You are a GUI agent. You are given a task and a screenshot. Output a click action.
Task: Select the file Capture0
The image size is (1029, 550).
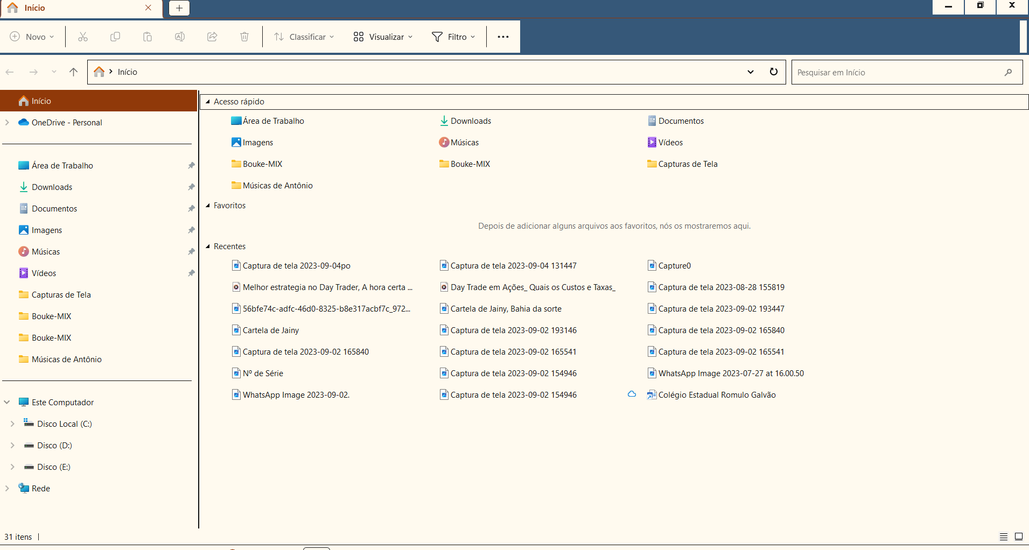point(669,266)
